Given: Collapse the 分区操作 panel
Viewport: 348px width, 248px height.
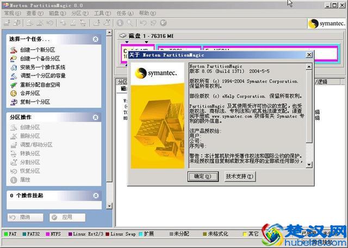Looking at the screenshot, I should (x=96, y=117).
